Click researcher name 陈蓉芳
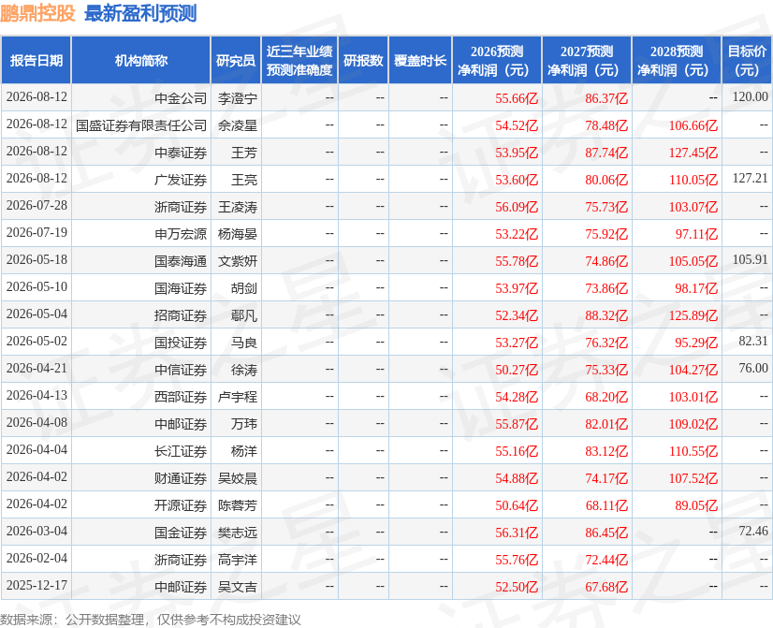Viewport: 773px width, 628px height. pyautogui.click(x=238, y=504)
